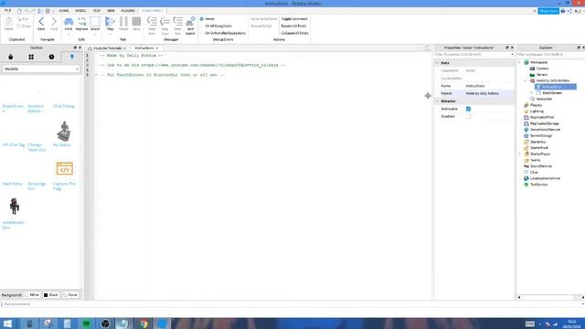Open the Find binoculars tool

pyautogui.click(x=69, y=24)
